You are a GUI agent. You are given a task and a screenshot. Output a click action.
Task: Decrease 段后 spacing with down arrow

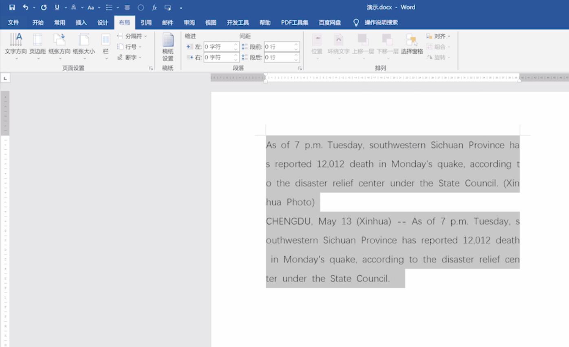point(296,60)
